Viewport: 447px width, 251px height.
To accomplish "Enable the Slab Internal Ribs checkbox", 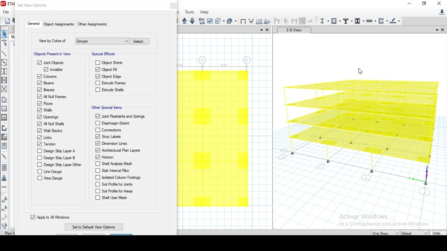I will pos(98,171).
